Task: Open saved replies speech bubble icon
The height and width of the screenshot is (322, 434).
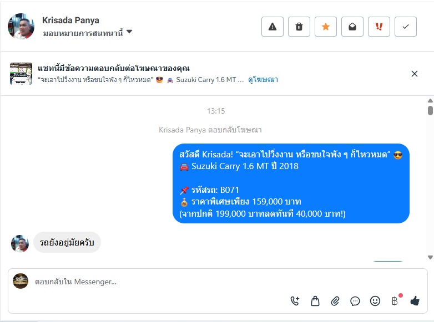Action: click(x=355, y=301)
